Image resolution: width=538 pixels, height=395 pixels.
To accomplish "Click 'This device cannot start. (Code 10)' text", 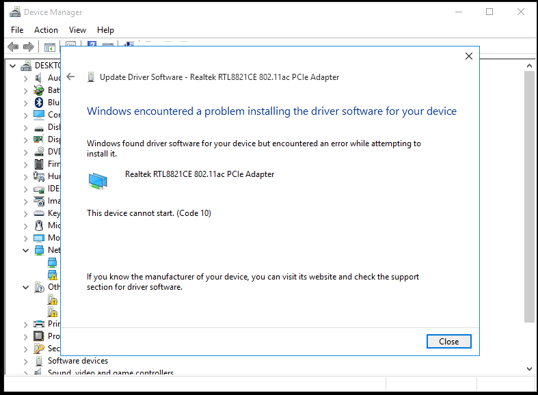I will click(x=149, y=213).
